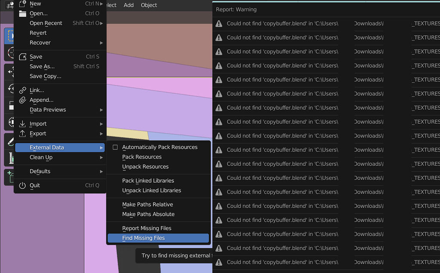Open the Add menu in header

128,5
